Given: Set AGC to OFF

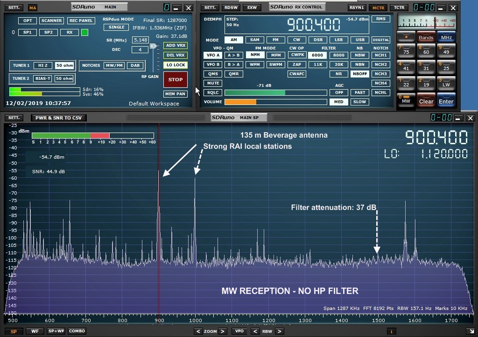Looking at the screenshot, I should pyautogui.click(x=339, y=92).
